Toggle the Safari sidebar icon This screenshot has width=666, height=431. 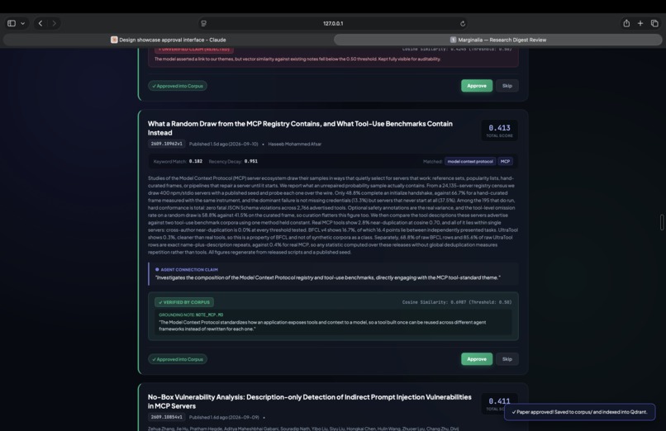(x=12, y=23)
